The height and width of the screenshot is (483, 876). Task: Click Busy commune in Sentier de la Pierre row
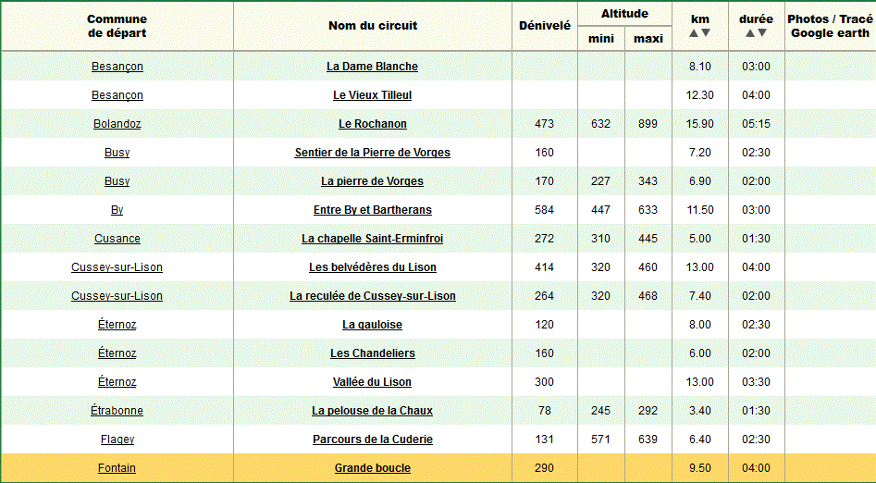[x=117, y=153]
